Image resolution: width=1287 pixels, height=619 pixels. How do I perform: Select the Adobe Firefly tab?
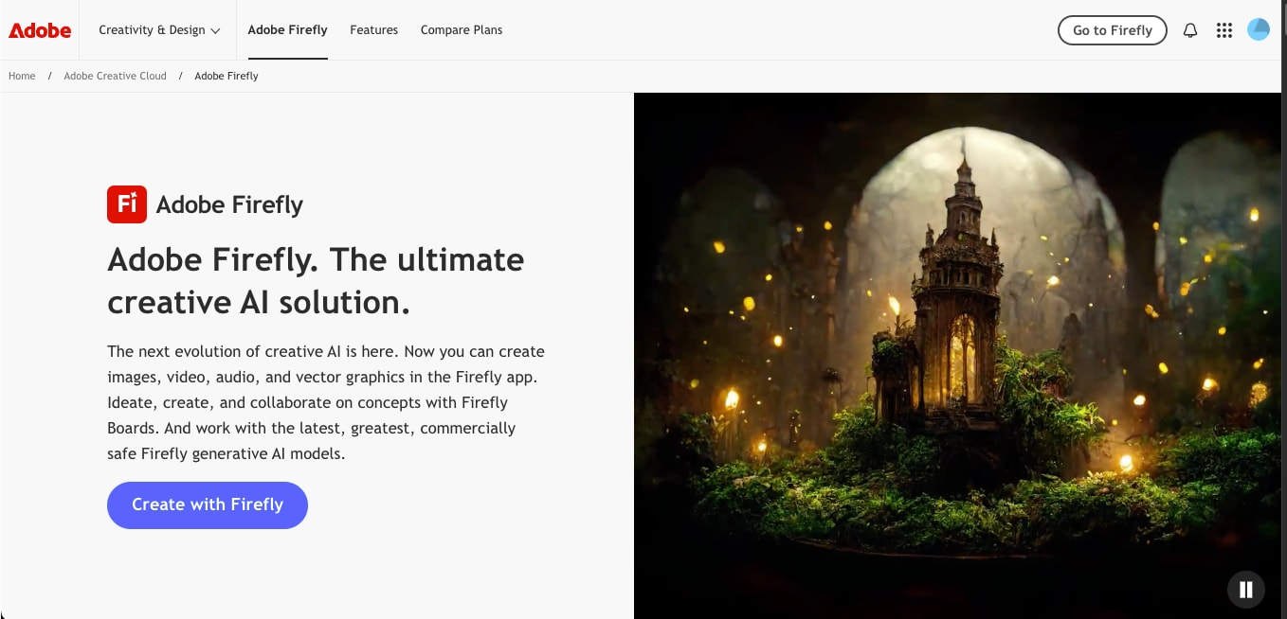[288, 30]
